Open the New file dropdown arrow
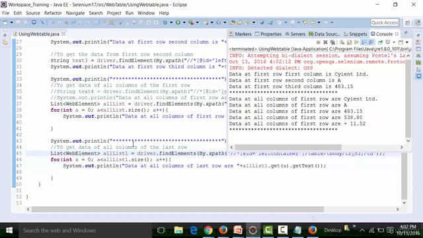This screenshot has width=423, height=238. coord(11,22)
